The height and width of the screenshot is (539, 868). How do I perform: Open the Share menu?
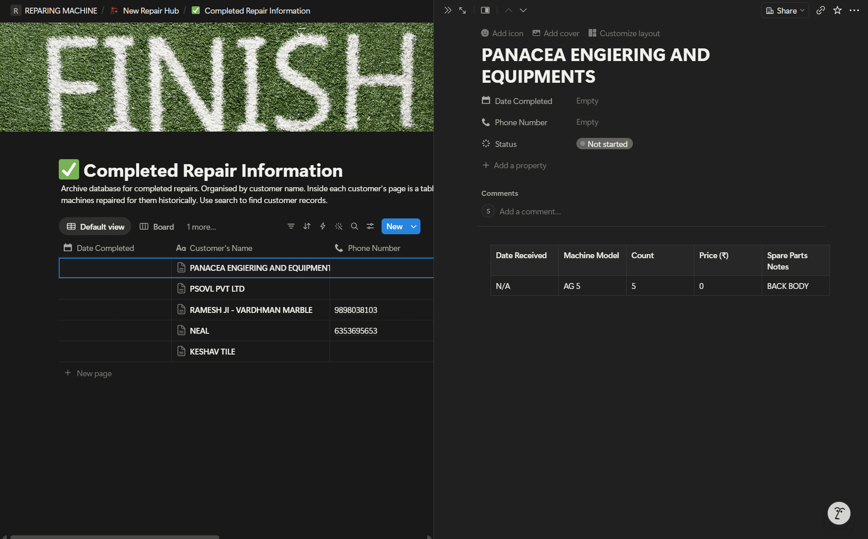coord(785,10)
